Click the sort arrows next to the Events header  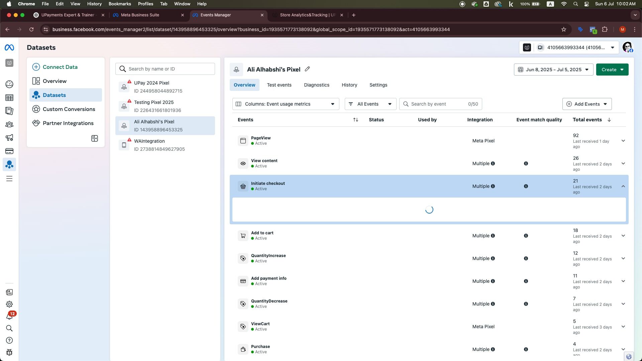[x=355, y=120]
